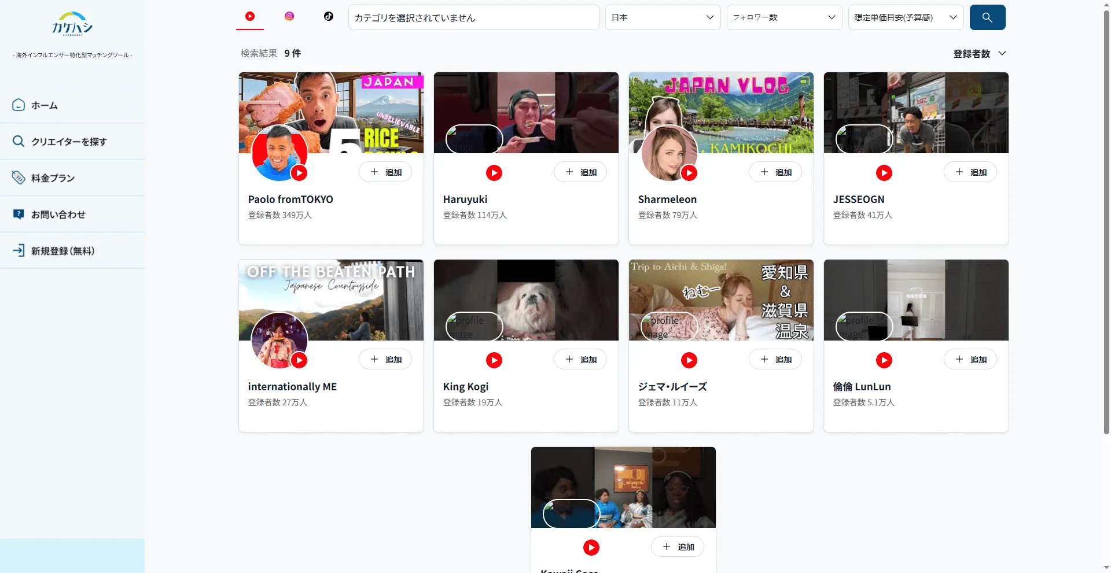Screen dimensions: 1111x573
Task: Expand the 登録者数 sort order menu
Action: pyautogui.click(x=980, y=54)
